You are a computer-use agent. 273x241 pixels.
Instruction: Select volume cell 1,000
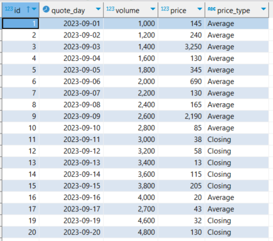pyautogui.click(x=131, y=24)
